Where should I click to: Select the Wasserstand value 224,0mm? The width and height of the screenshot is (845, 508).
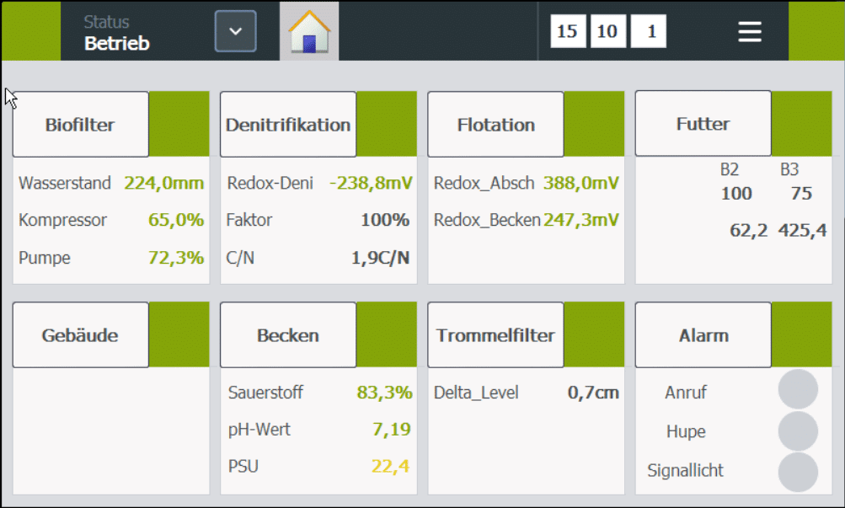(163, 183)
